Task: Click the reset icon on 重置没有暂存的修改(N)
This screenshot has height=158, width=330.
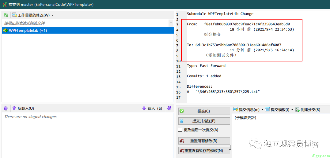Action: click(182, 151)
